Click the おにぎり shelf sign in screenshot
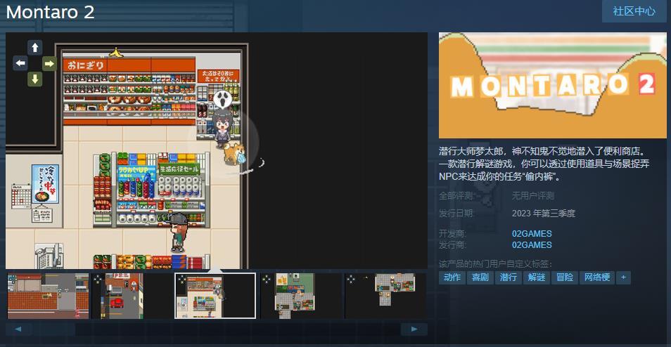The width and height of the screenshot is (671, 347). click(x=84, y=66)
